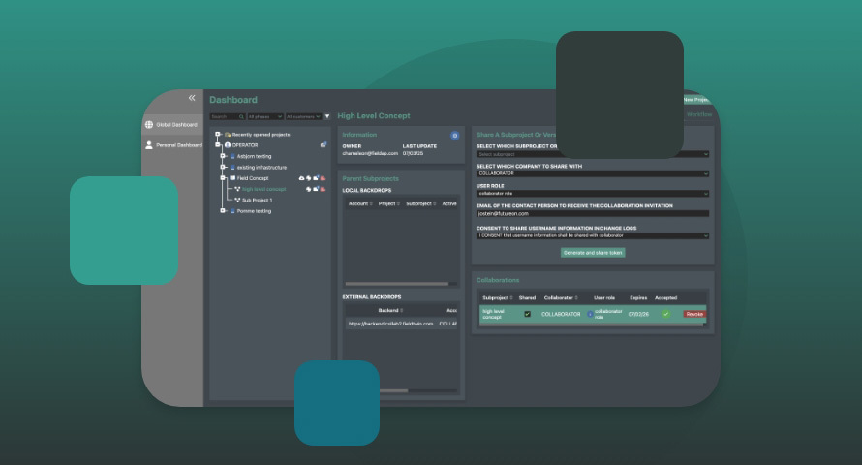Open the User Role dropdown
862x465 pixels.
(592, 193)
